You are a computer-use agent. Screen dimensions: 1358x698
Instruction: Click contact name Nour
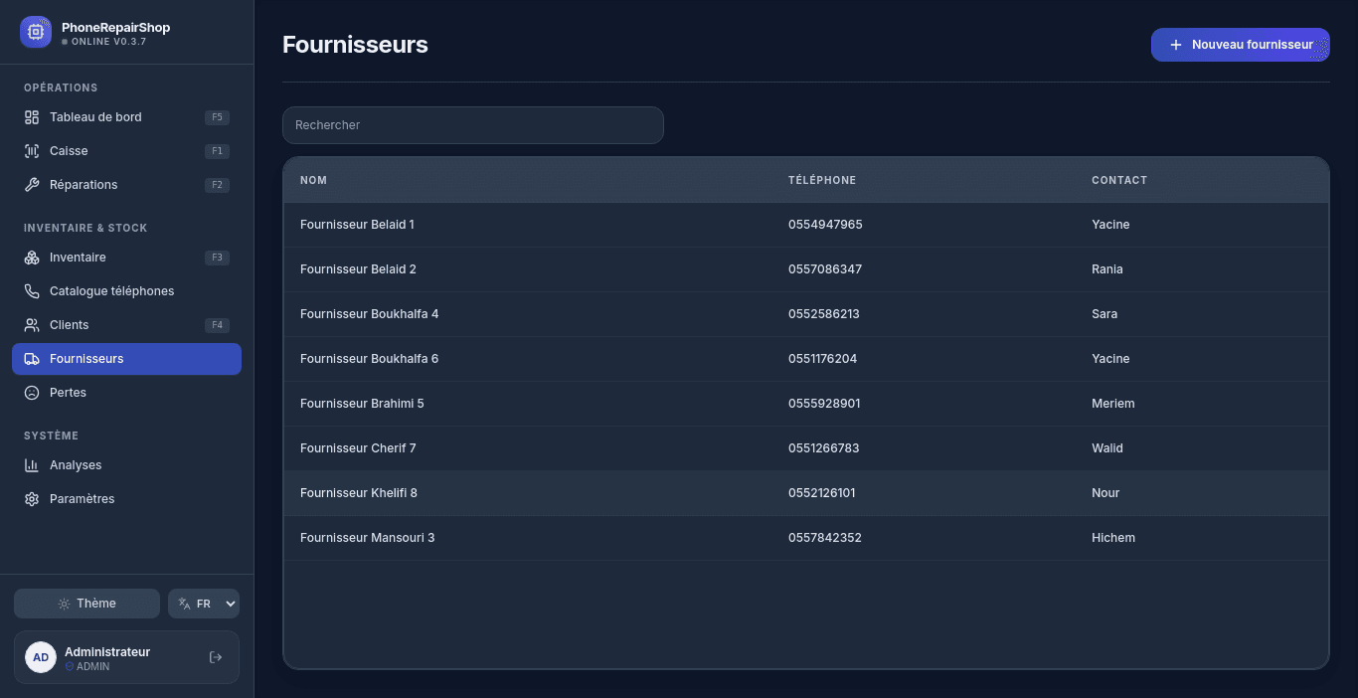pyautogui.click(x=1105, y=493)
